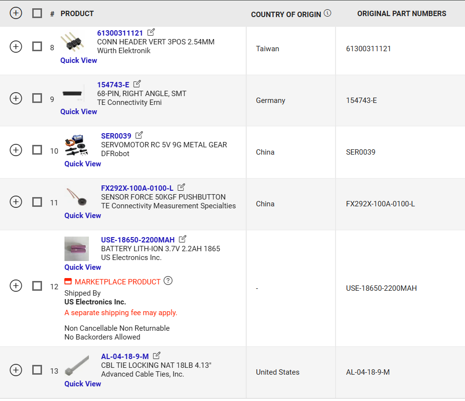The image size is (465, 401).
Task: Click edit pencil icon next to 61300311121
Action: (151, 32)
